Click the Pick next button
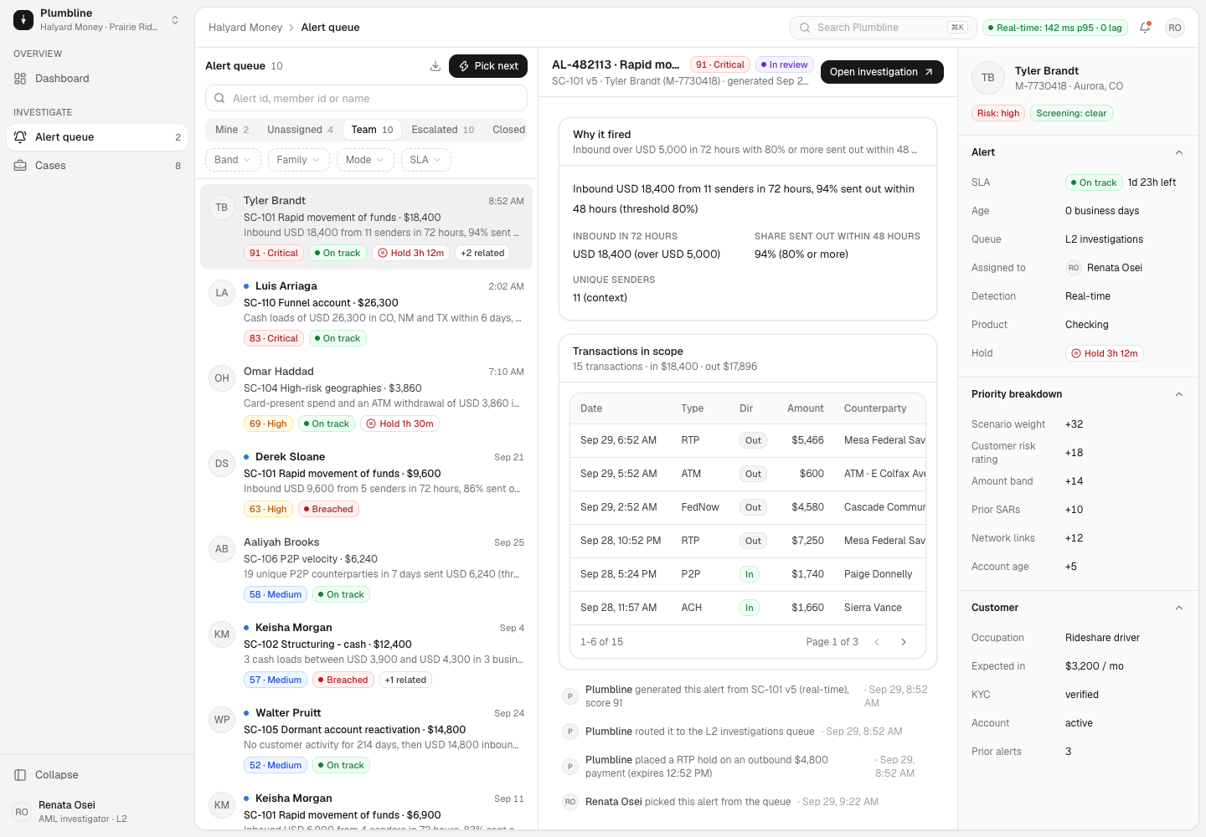 488,66
